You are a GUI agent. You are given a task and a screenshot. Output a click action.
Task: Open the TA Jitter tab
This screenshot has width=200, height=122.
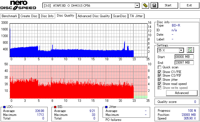136,16
